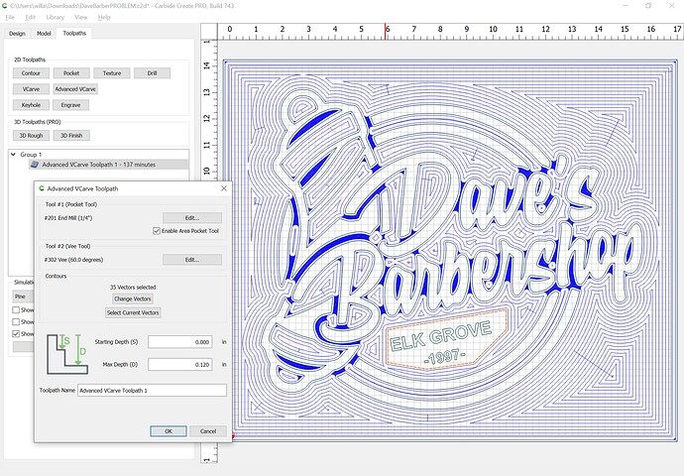Click the Toolpath Name text field
Viewport: 684px width, 476px height.
(x=152, y=391)
